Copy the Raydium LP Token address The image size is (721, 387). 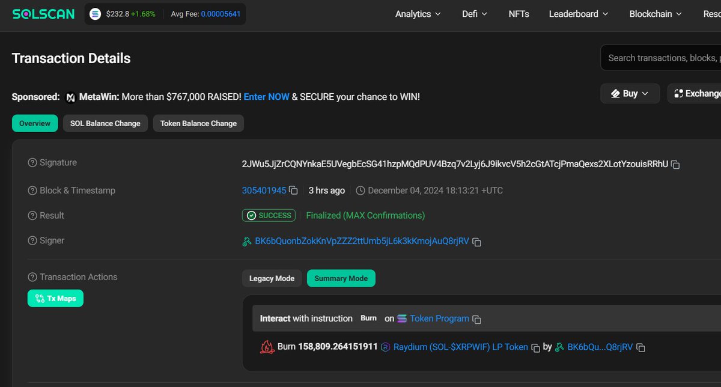(535, 347)
